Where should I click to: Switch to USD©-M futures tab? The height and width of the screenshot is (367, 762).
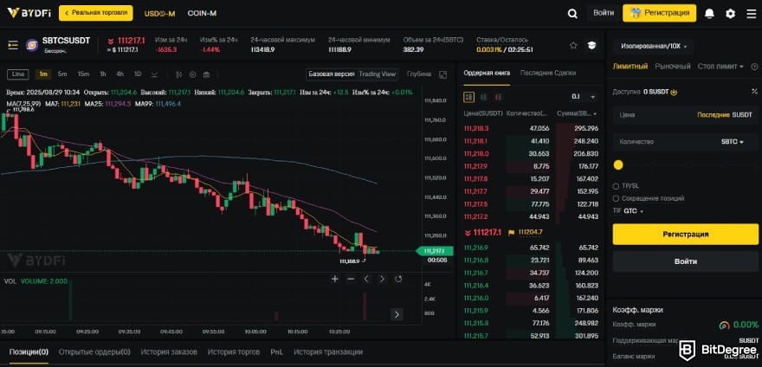tap(160, 14)
